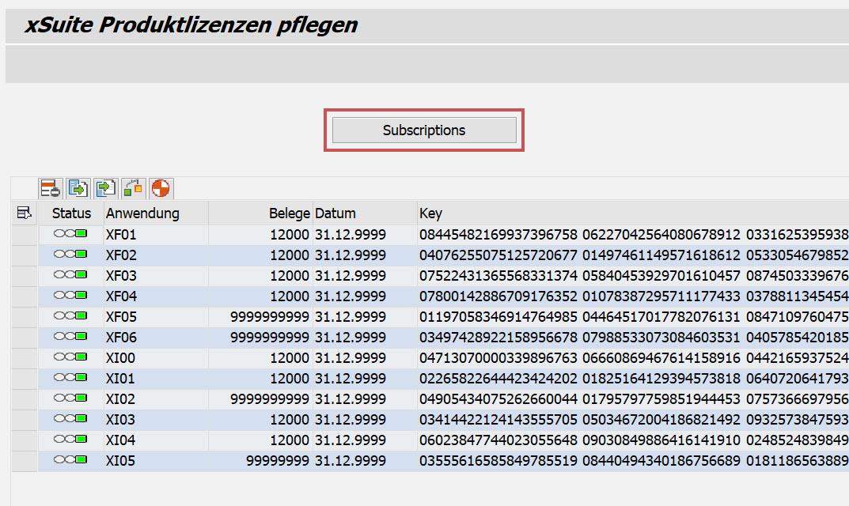Click the export license icon with green arrow
Screen dimensions: 849x506
click(78, 188)
